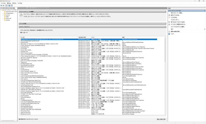Click 基本タスクの作成... action

175,15
